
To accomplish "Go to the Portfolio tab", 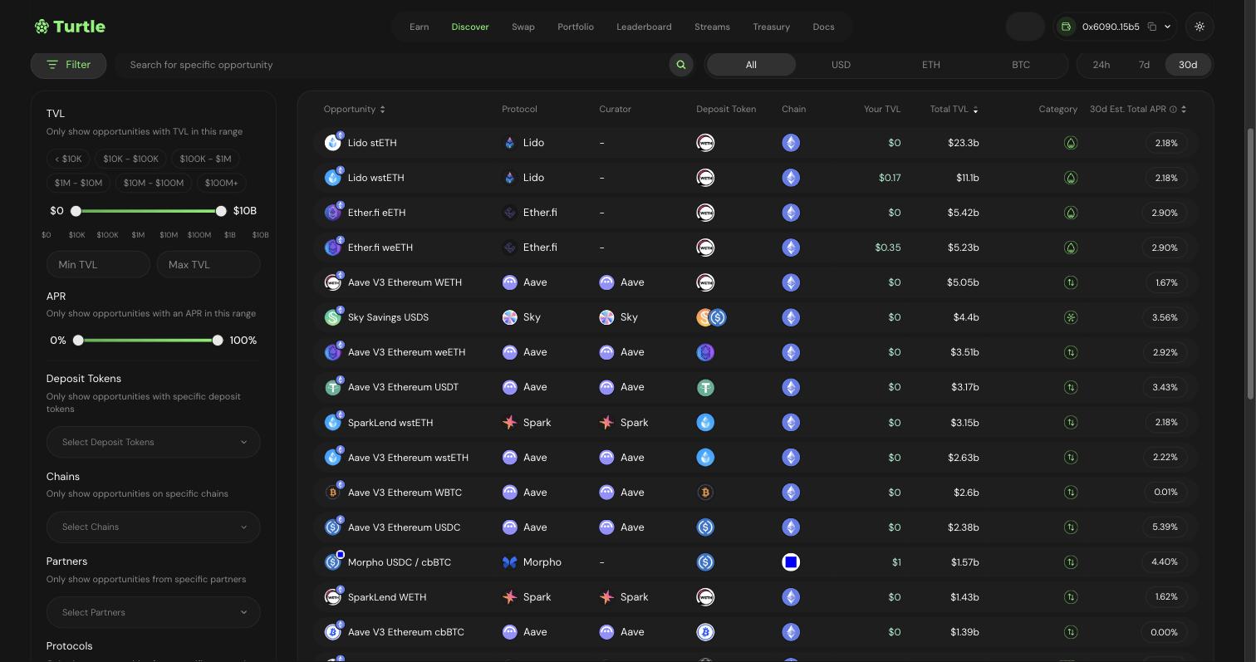I will 576,27.
